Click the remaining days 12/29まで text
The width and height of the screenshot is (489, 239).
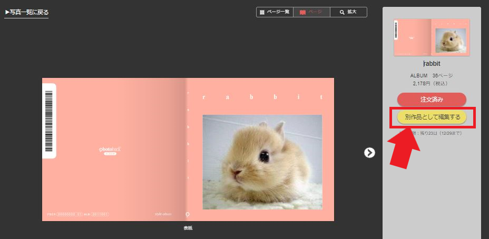coord(432,133)
